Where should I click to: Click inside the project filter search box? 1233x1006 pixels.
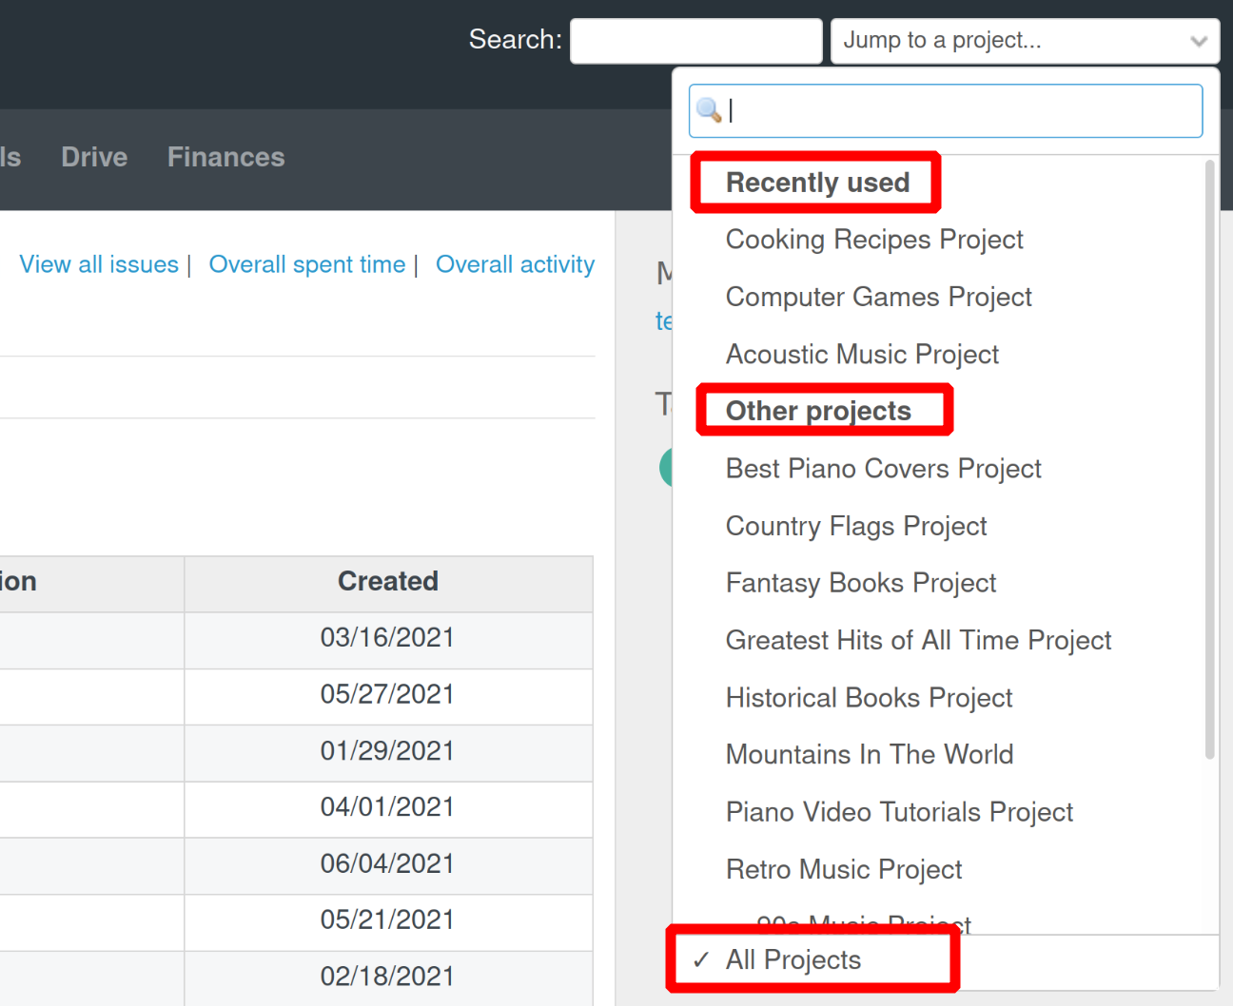946,110
